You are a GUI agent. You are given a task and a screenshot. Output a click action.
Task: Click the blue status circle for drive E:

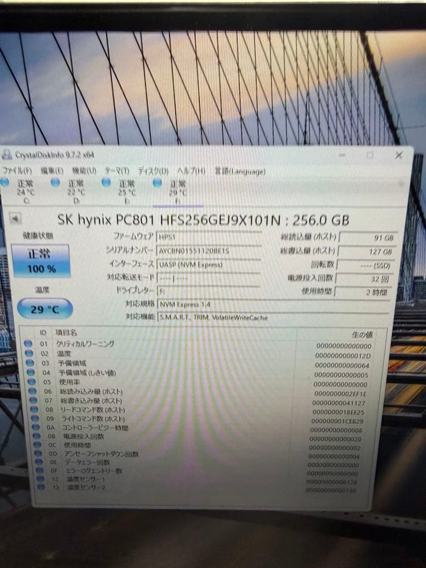point(106,182)
